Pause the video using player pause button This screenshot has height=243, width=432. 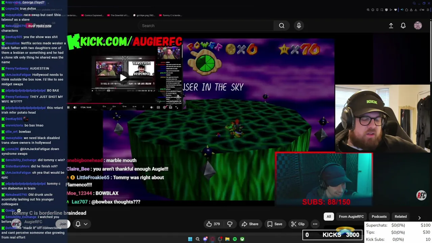(69, 107)
